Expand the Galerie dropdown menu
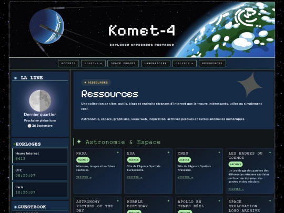Image resolution: width=284 pixels, height=213 pixels. pos(184,64)
